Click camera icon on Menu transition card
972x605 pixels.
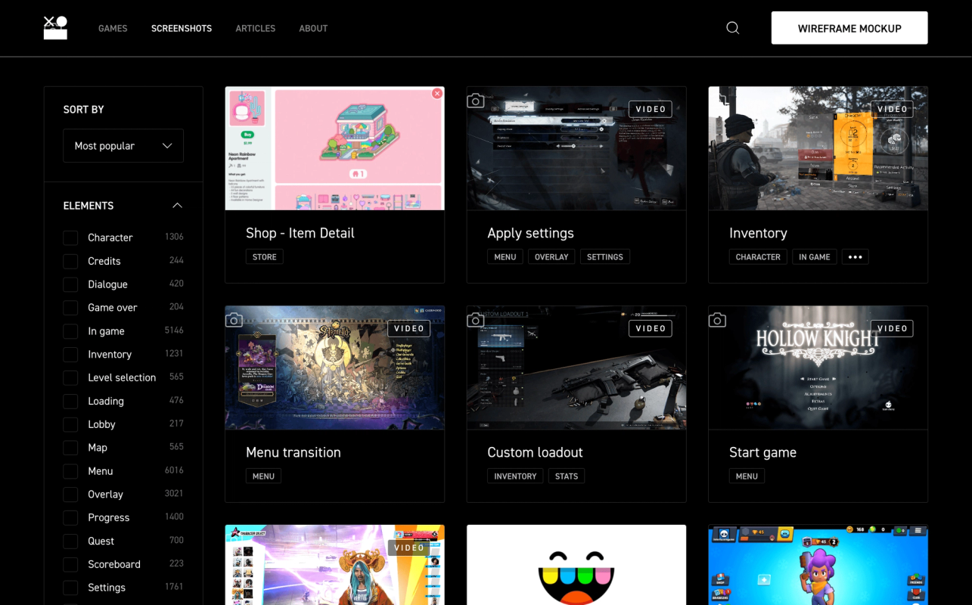tap(234, 320)
